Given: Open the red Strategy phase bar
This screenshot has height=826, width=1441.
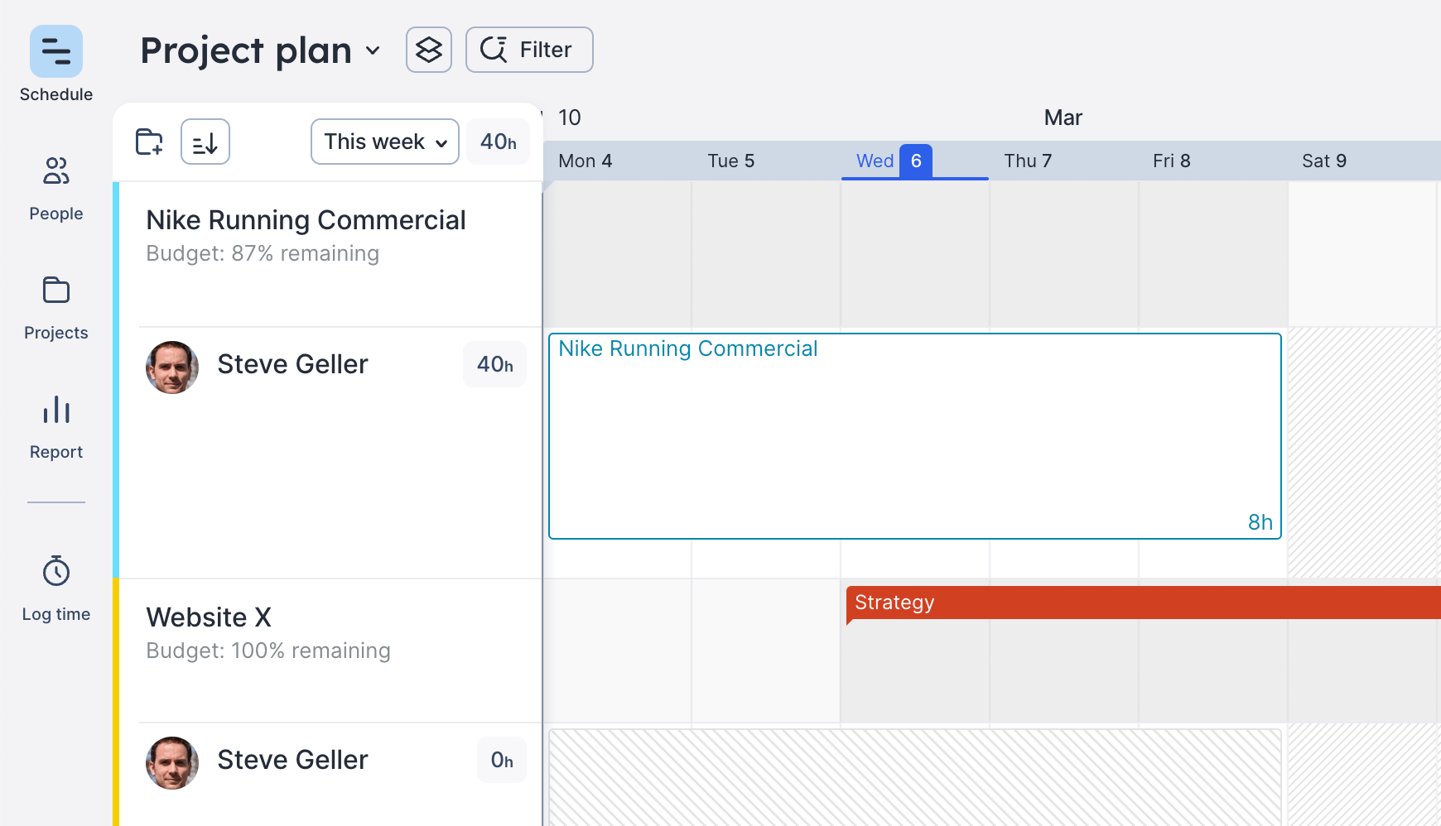Looking at the screenshot, I should [1144, 603].
